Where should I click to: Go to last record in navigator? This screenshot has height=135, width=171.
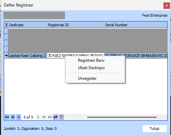point(50,117)
